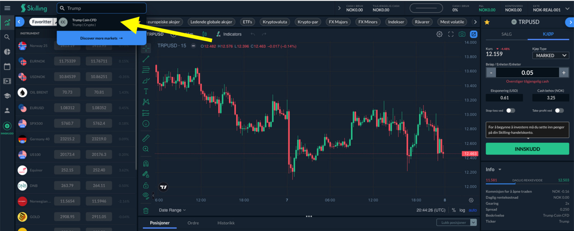Collapse the TRPUSD OHLC legend
The height and width of the screenshot is (231, 574).
[193, 46]
